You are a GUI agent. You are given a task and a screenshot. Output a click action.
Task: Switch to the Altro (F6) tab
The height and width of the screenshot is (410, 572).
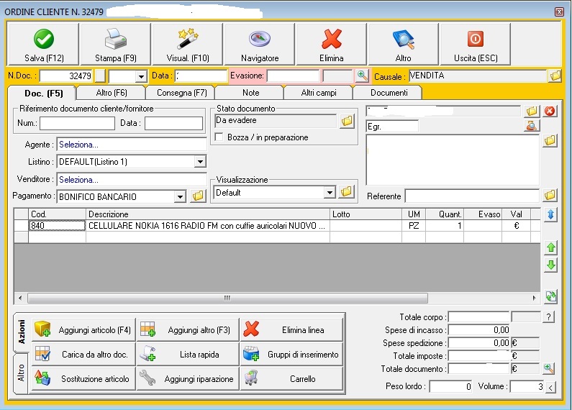click(112, 93)
